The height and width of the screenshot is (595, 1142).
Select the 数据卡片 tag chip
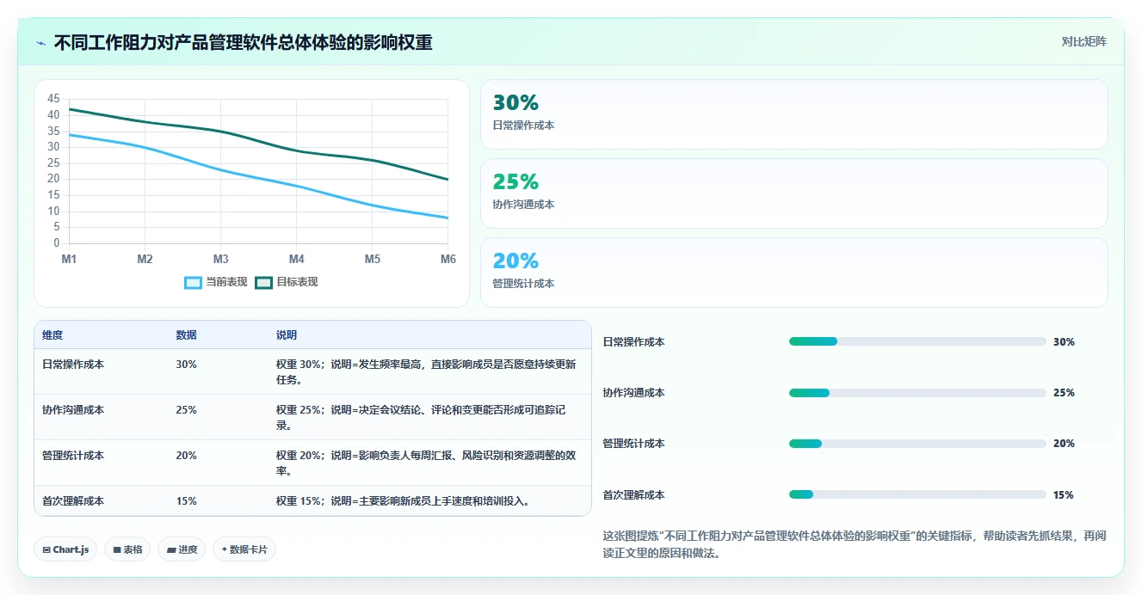point(244,549)
